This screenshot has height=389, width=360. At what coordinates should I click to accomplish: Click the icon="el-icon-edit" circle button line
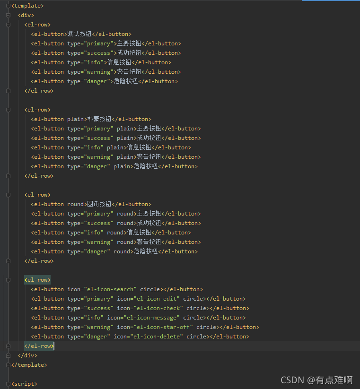click(138, 299)
